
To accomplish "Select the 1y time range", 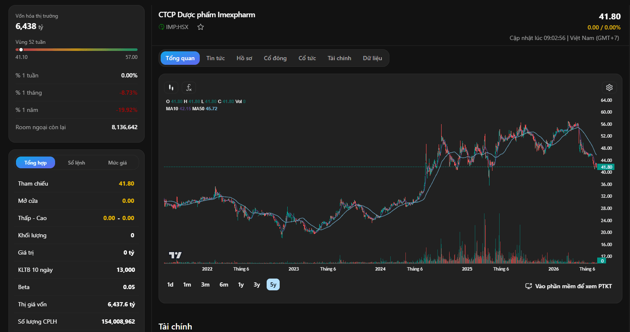I will 241,284.
